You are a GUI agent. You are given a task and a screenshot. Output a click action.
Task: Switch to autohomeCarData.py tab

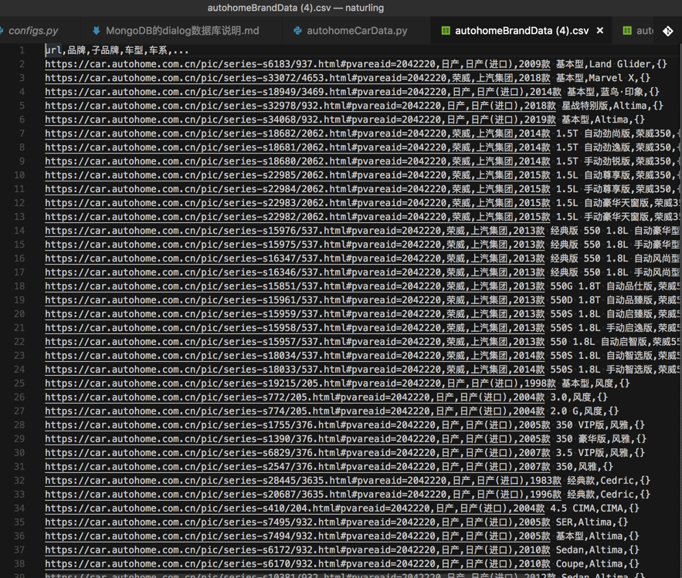click(357, 31)
